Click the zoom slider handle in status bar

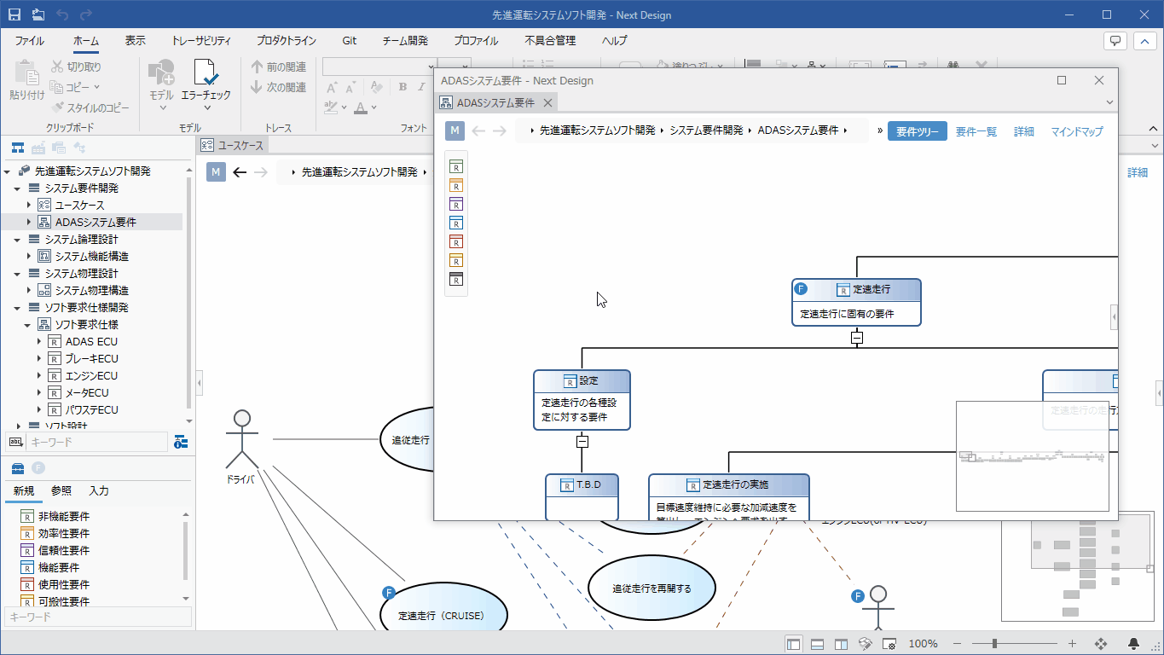(994, 644)
